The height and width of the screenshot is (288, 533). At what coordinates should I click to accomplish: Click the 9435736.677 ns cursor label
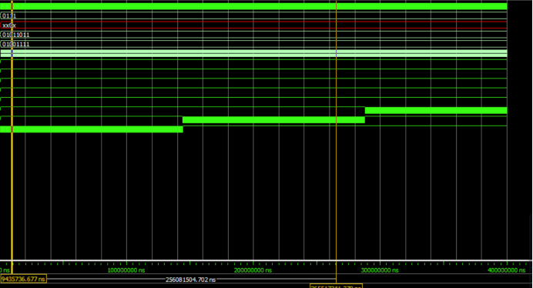[23, 280]
